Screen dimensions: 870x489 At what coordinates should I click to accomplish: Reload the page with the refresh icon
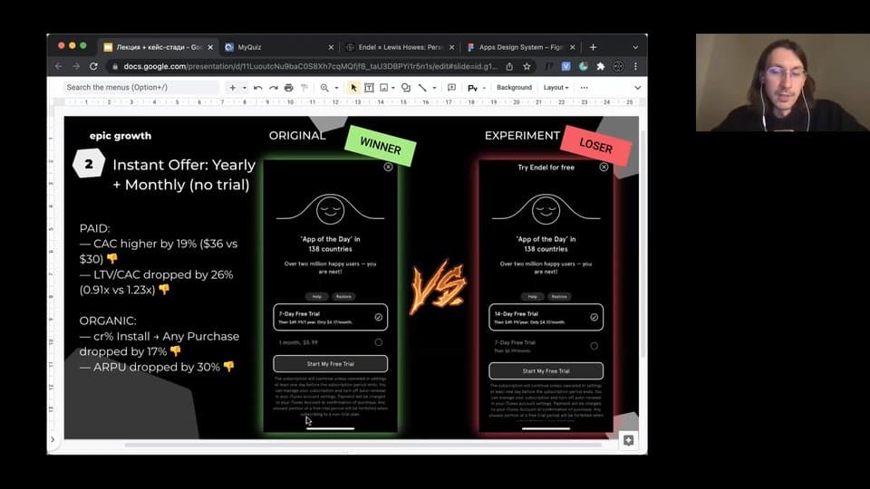[x=93, y=66]
